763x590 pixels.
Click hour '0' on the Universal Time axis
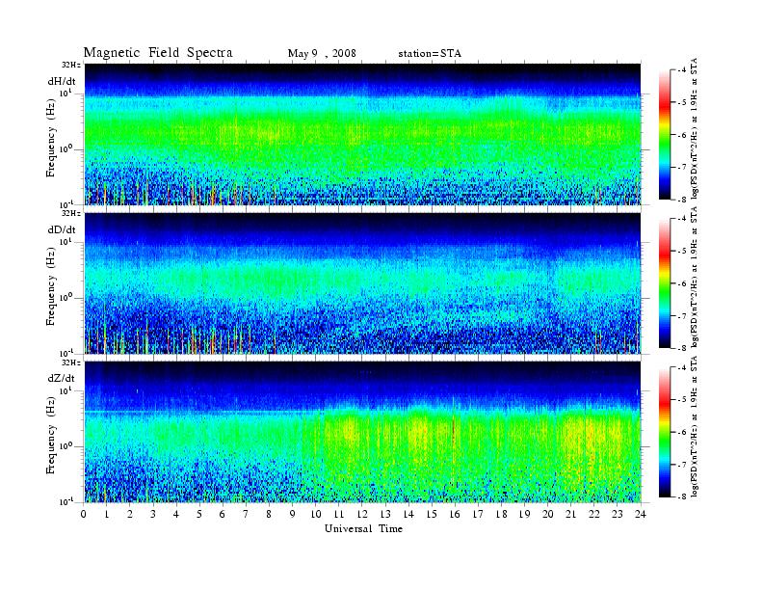pyautogui.click(x=84, y=515)
